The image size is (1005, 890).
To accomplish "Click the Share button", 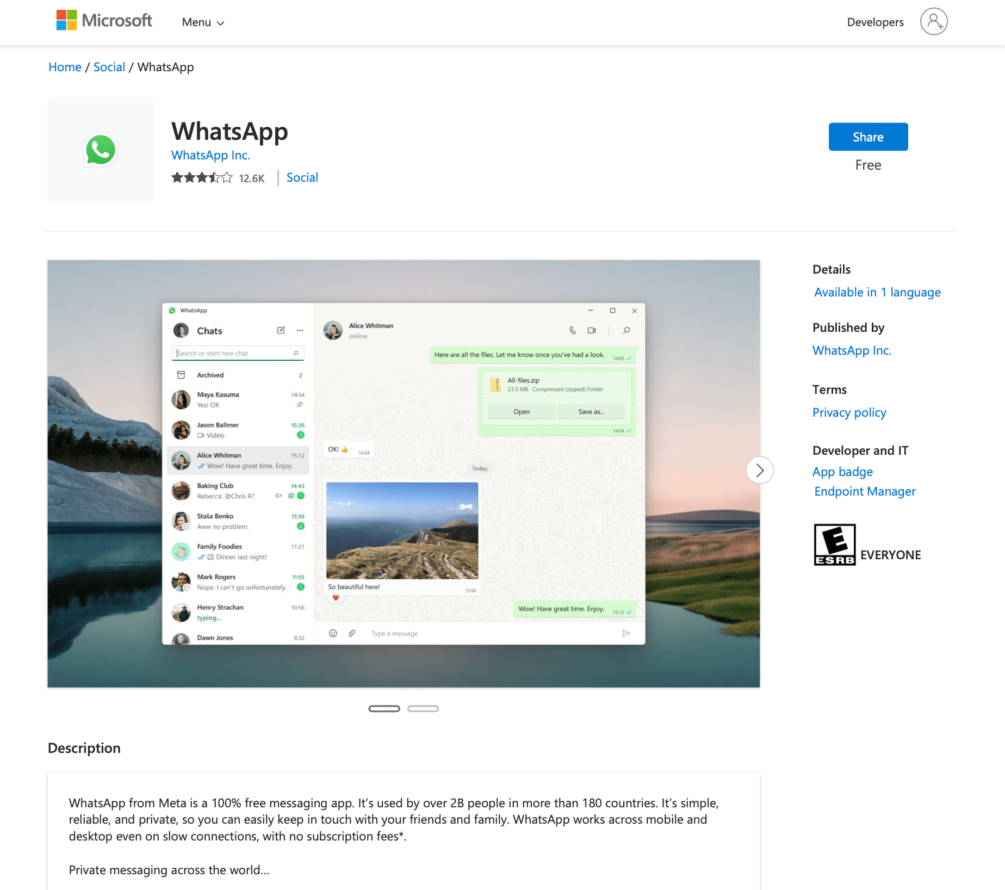I will (868, 137).
